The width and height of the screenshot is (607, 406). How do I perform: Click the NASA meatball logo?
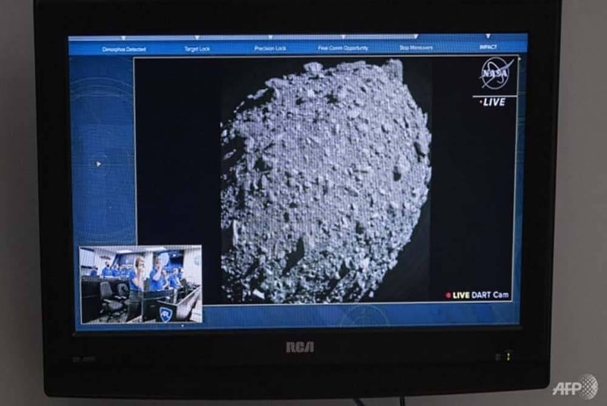click(x=495, y=73)
